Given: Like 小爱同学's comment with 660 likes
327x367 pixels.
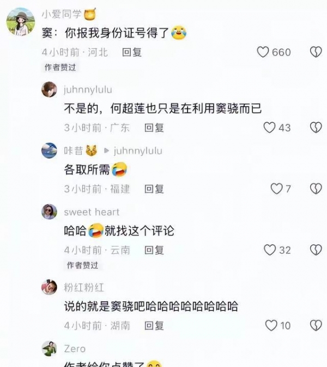Looking at the screenshot, I should 263,52.
